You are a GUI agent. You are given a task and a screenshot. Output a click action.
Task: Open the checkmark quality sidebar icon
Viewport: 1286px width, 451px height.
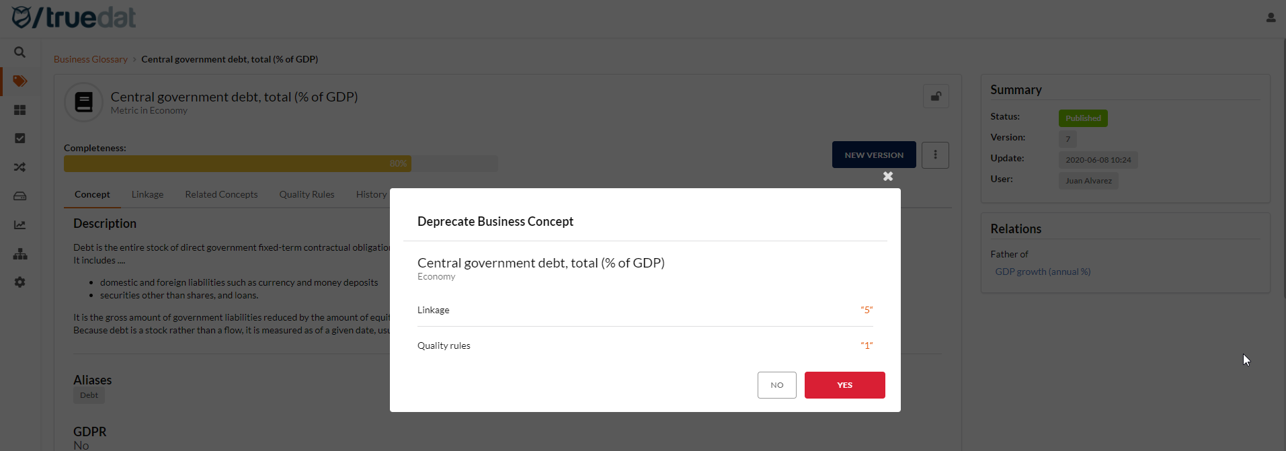click(19, 138)
